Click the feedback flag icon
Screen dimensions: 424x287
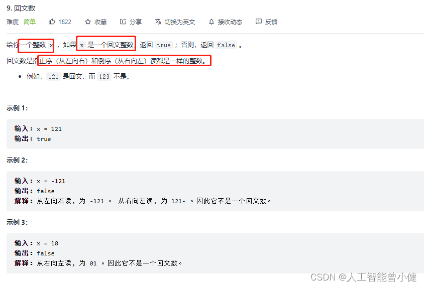tap(259, 22)
